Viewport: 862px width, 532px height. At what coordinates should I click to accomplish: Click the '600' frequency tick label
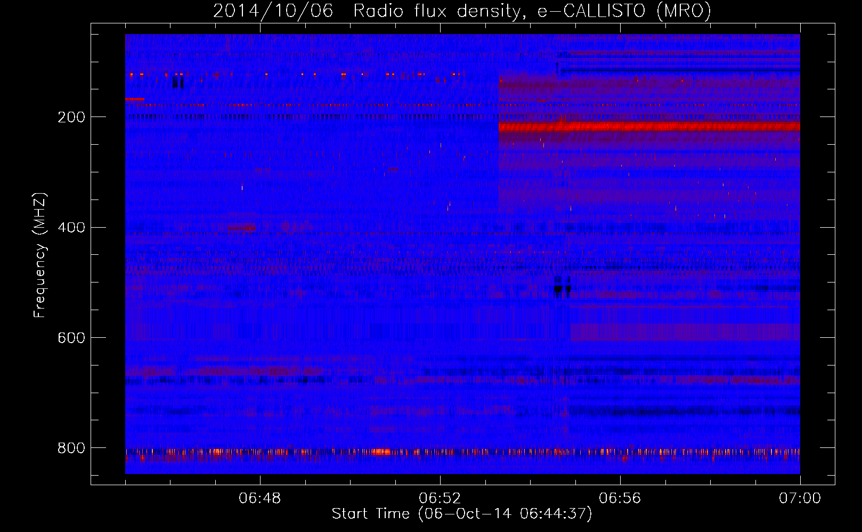(71, 338)
